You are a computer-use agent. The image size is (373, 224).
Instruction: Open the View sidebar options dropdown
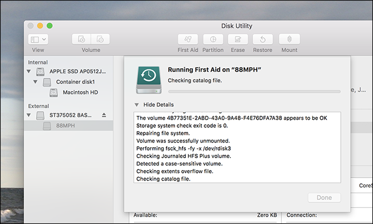[x=38, y=39]
